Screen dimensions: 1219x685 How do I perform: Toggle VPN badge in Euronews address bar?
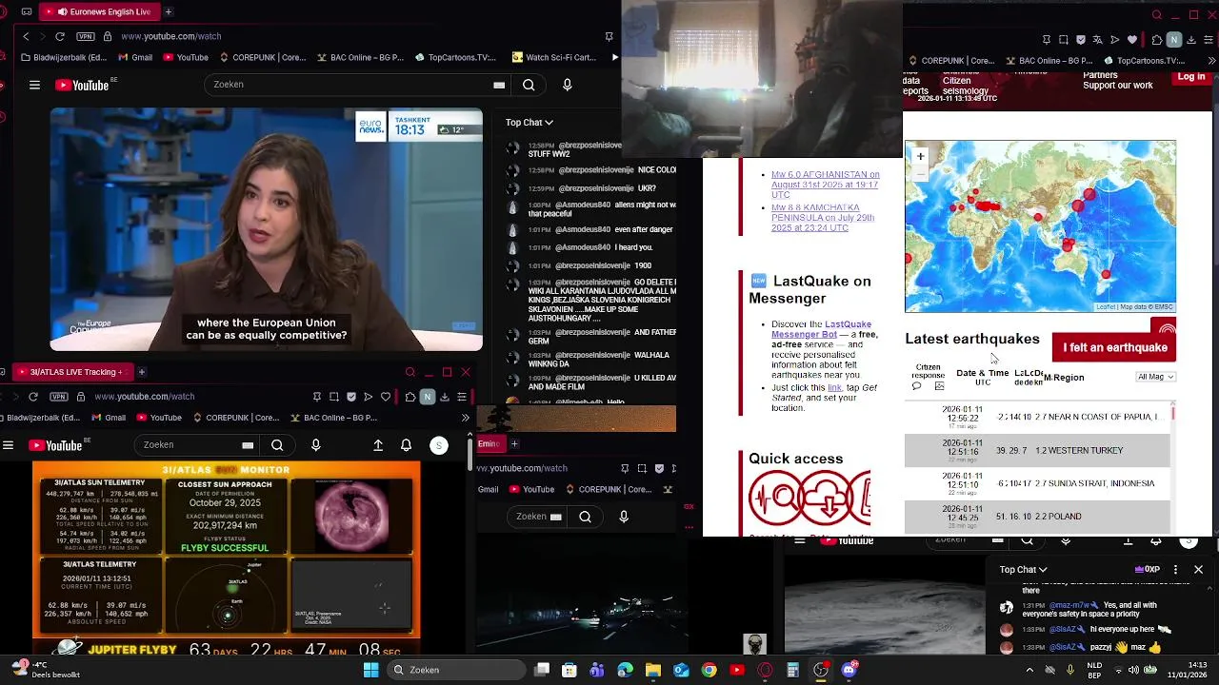click(86, 36)
